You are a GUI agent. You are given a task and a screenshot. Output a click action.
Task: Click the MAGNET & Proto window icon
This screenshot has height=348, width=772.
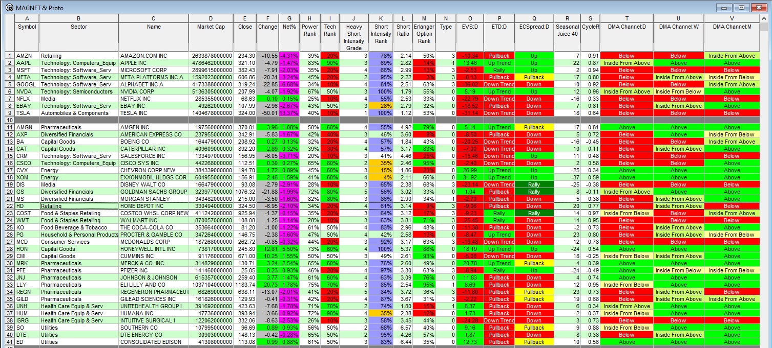9,8
